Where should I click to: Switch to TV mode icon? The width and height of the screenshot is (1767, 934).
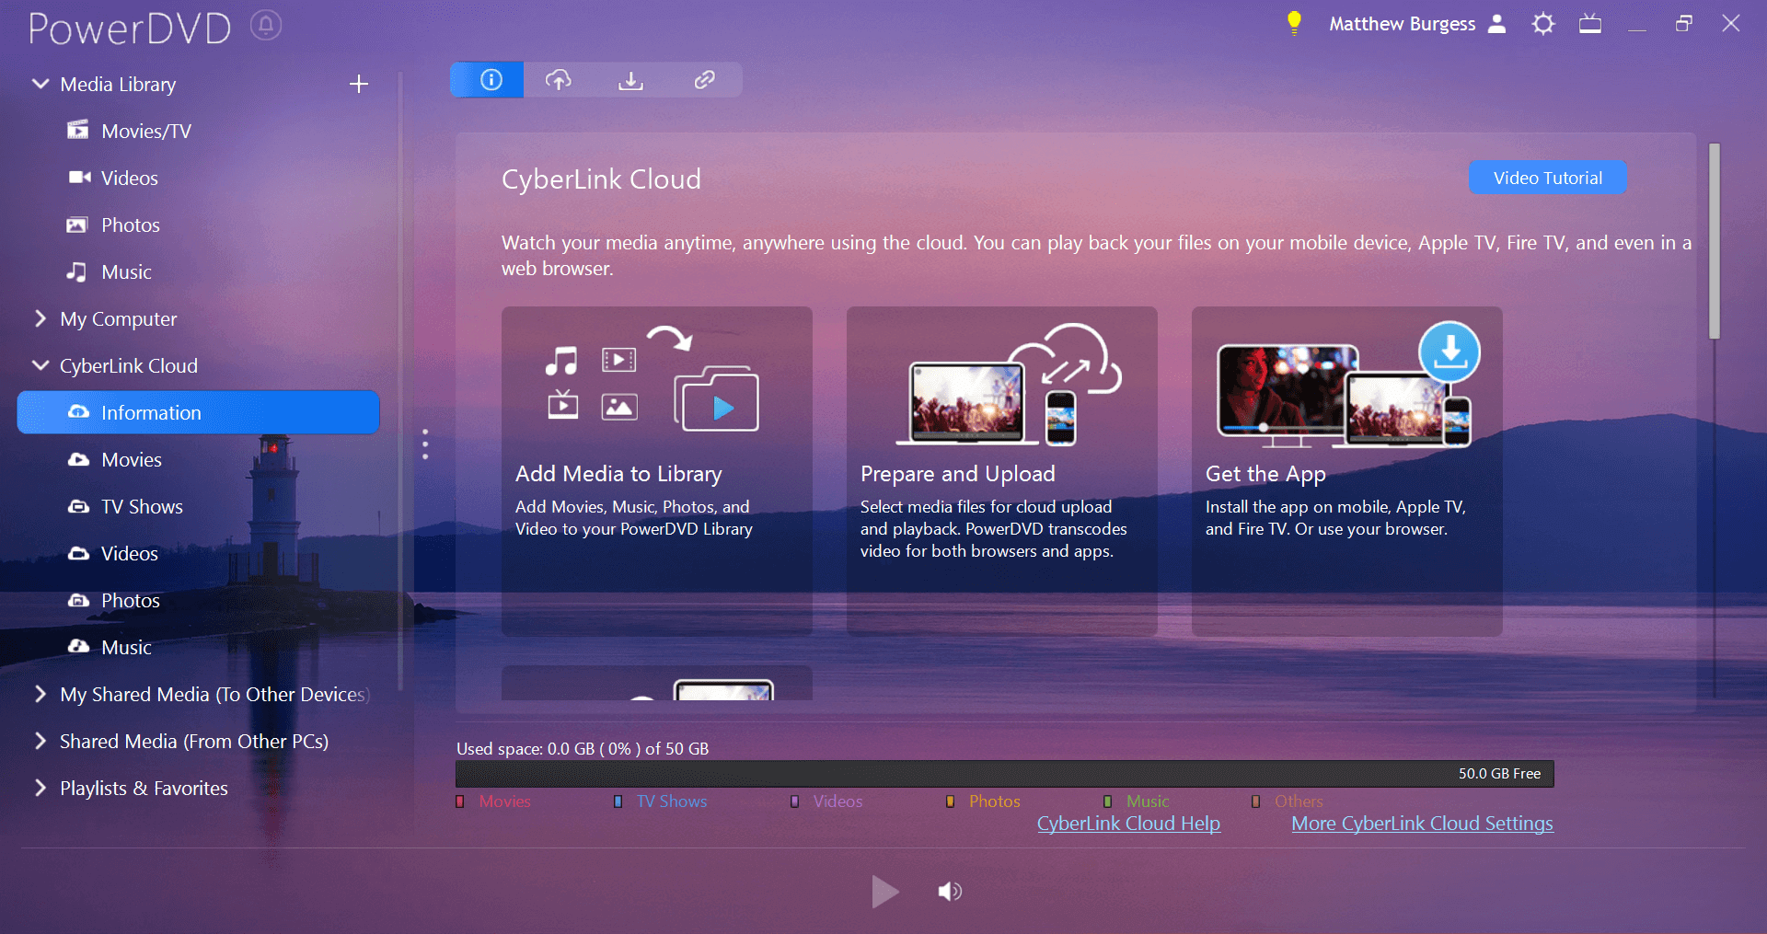pos(1590,24)
